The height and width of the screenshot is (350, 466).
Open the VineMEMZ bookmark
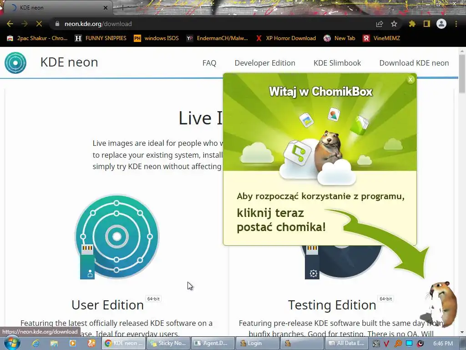pos(381,38)
